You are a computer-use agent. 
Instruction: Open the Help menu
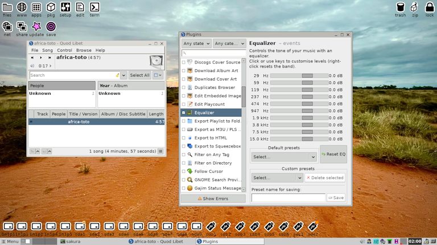pos(100,50)
